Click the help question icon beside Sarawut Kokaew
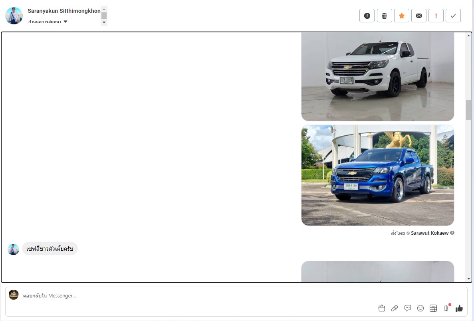 tap(452, 233)
